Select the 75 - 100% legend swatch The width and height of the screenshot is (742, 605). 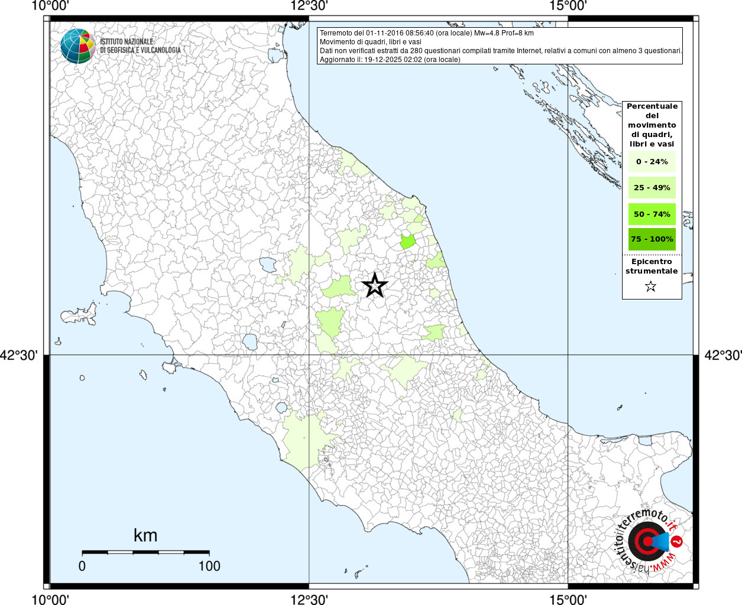[652, 239]
